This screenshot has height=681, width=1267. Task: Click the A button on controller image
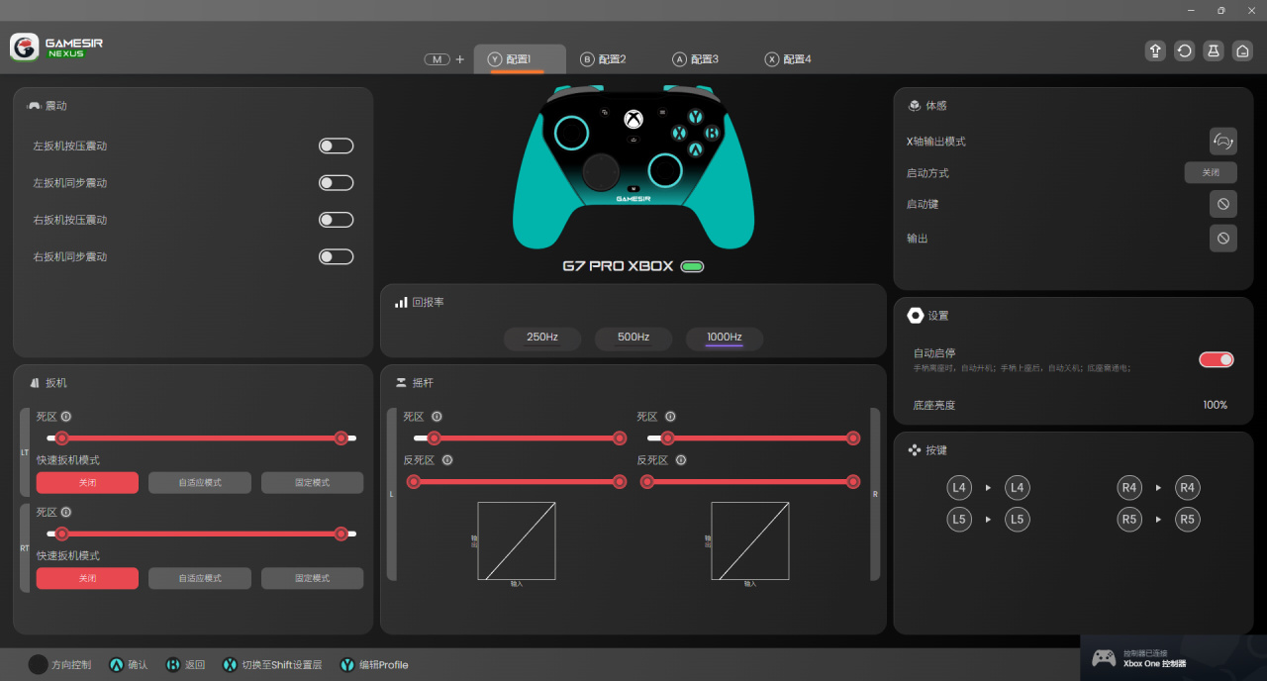tap(696, 149)
